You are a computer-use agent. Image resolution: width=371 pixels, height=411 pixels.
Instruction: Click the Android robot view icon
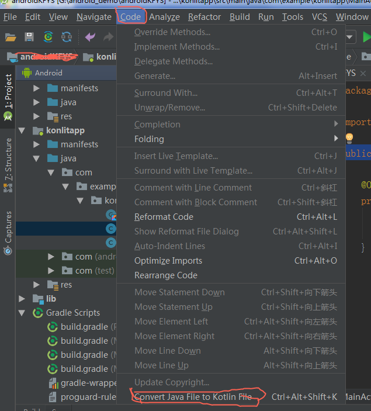[x=27, y=72]
